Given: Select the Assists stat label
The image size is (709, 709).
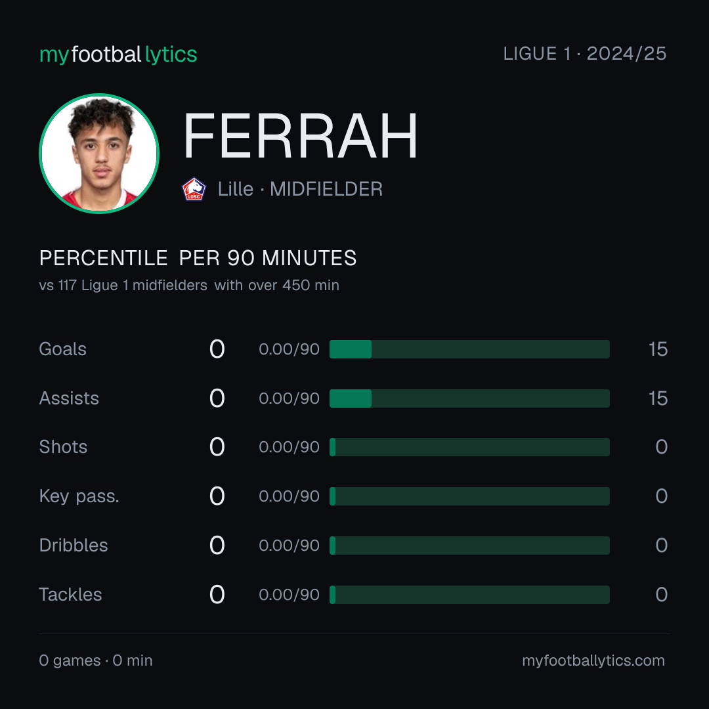Looking at the screenshot, I should (x=69, y=398).
